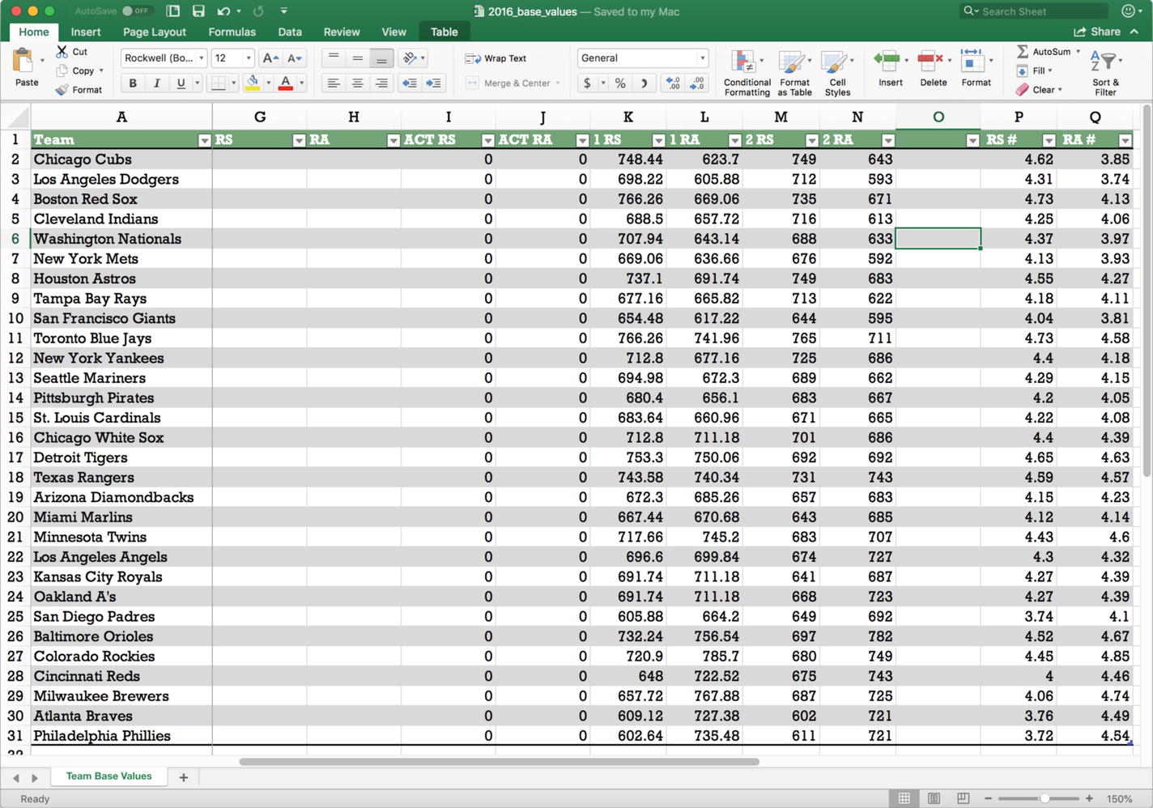Open Sort & Filter

click(x=1105, y=73)
